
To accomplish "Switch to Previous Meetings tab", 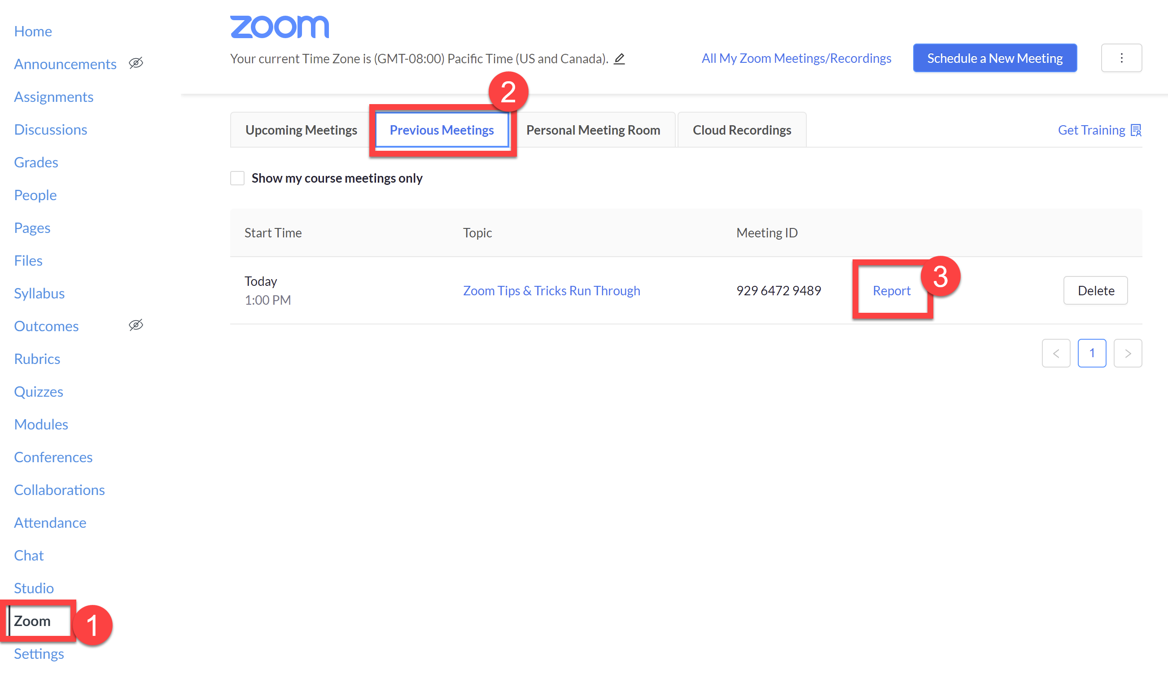I will [x=442, y=130].
